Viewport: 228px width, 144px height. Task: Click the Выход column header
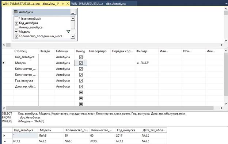[x=81, y=51]
